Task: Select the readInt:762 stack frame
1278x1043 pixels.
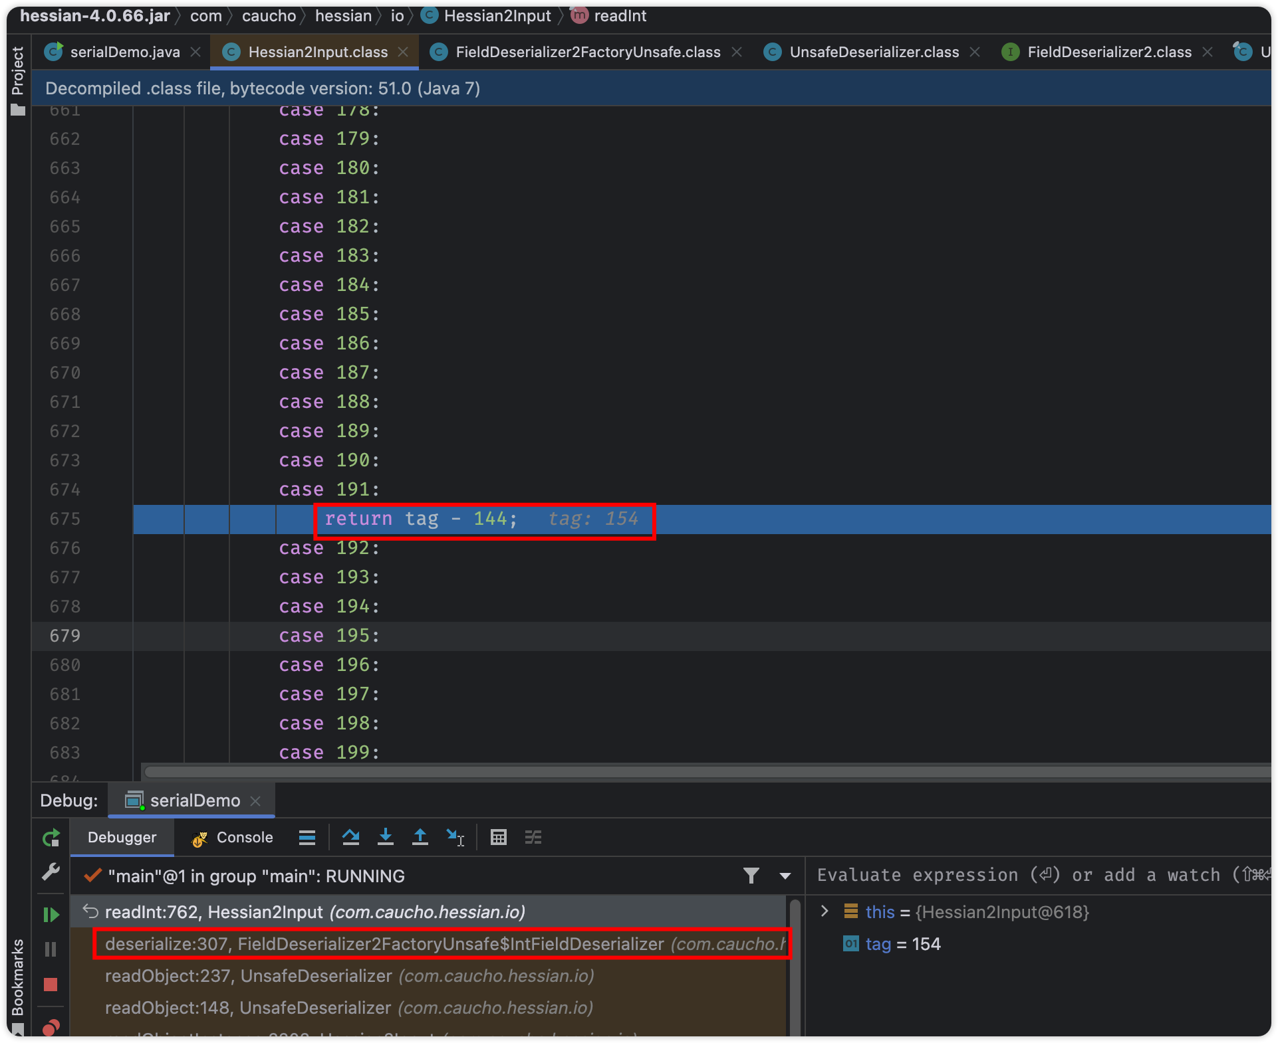Action: 429,912
